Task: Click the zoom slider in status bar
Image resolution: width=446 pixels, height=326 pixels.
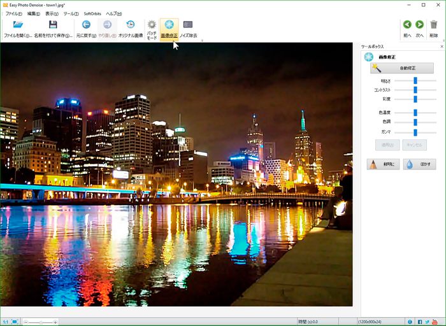Action: pos(41,322)
